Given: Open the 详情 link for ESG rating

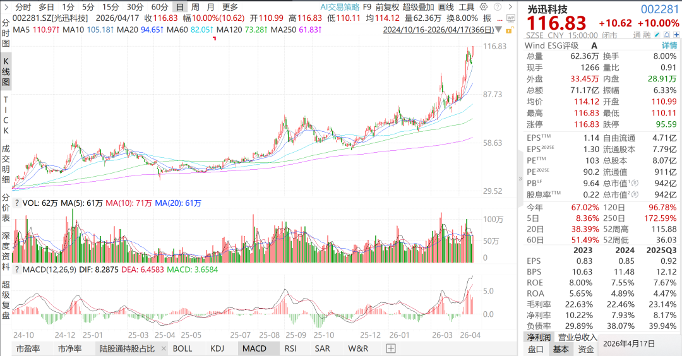Looking at the screenshot, I should [669, 46].
